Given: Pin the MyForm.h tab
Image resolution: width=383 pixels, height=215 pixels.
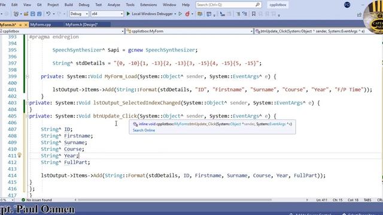Looking at the screenshot, I should point(20,24).
